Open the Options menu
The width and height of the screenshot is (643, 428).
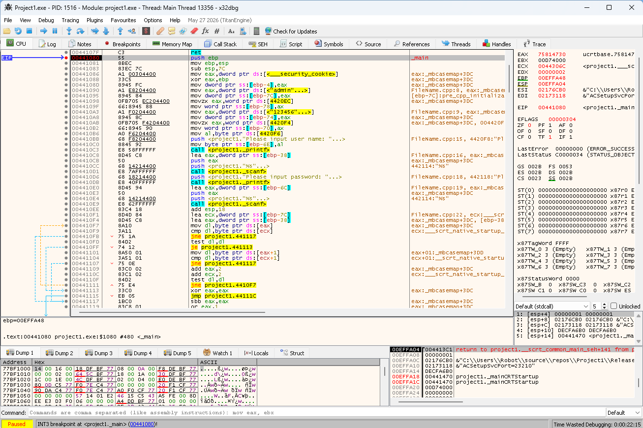[x=153, y=20]
